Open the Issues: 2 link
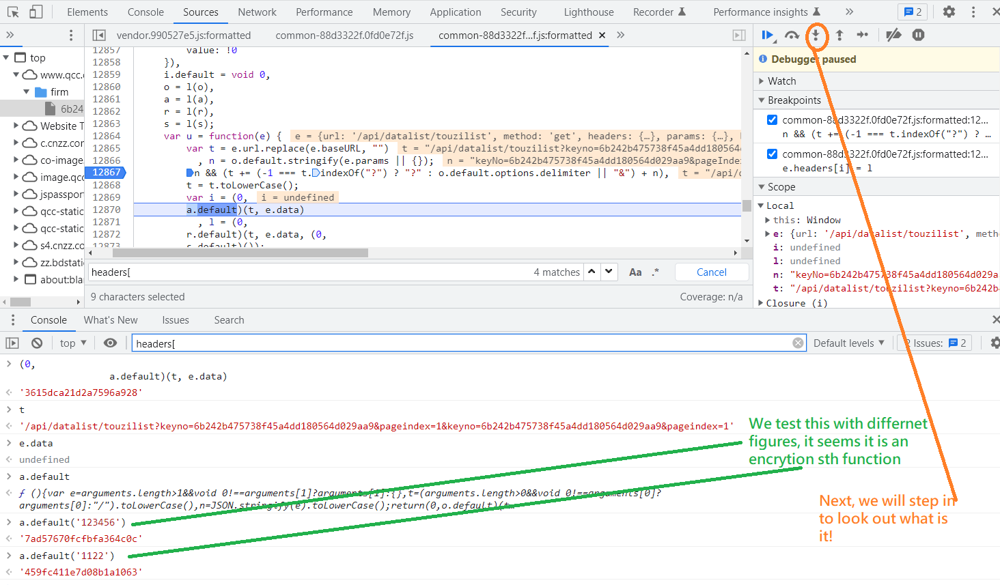Screen dimensions: 1000x585 coord(934,343)
